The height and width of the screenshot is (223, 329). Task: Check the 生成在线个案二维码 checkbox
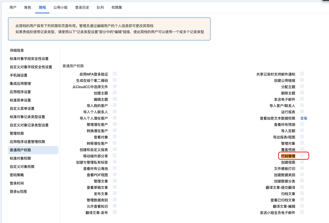115,80
